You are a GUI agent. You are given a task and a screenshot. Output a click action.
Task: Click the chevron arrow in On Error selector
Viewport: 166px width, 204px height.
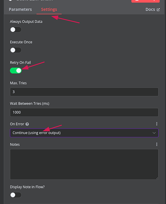point(154,133)
